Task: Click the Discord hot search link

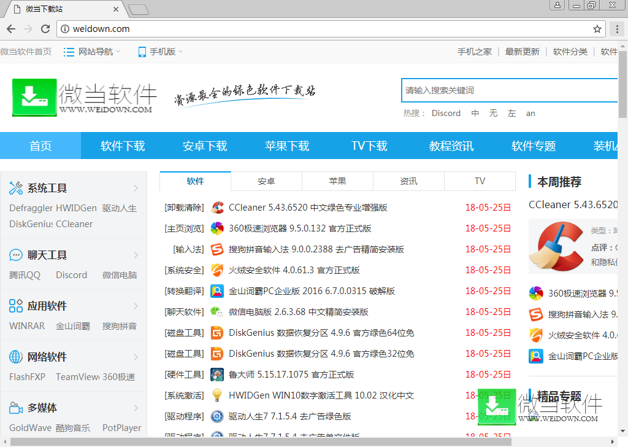Action: point(446,114)
